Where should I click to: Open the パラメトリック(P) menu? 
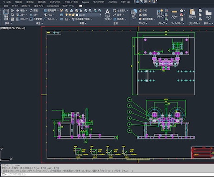(71, 2)
